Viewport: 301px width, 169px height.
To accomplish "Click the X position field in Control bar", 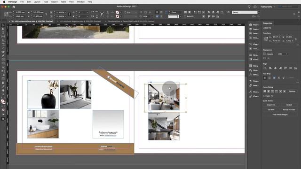I will [20, 12].
